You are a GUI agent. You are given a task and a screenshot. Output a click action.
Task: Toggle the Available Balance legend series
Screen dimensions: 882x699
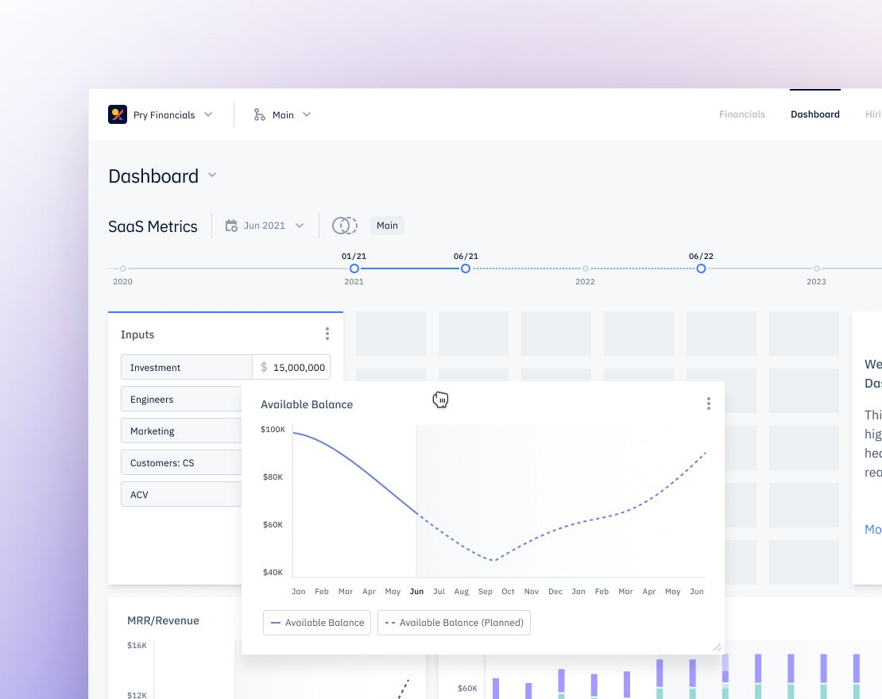(x=317, y=623)
